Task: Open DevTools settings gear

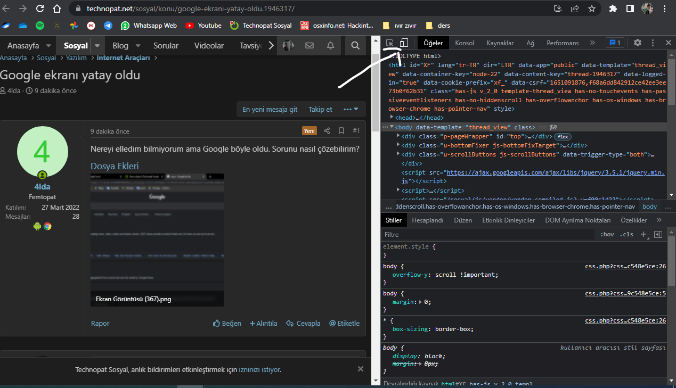Action: pos(638,43)
